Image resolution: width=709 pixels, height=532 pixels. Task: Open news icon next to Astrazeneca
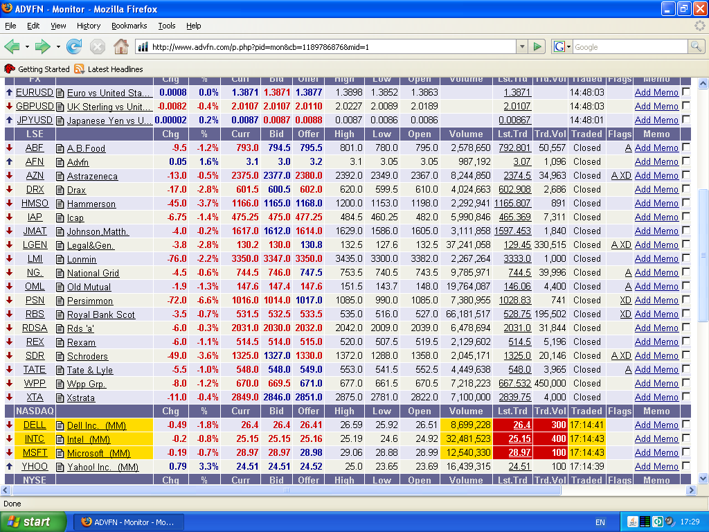point(60,176)
